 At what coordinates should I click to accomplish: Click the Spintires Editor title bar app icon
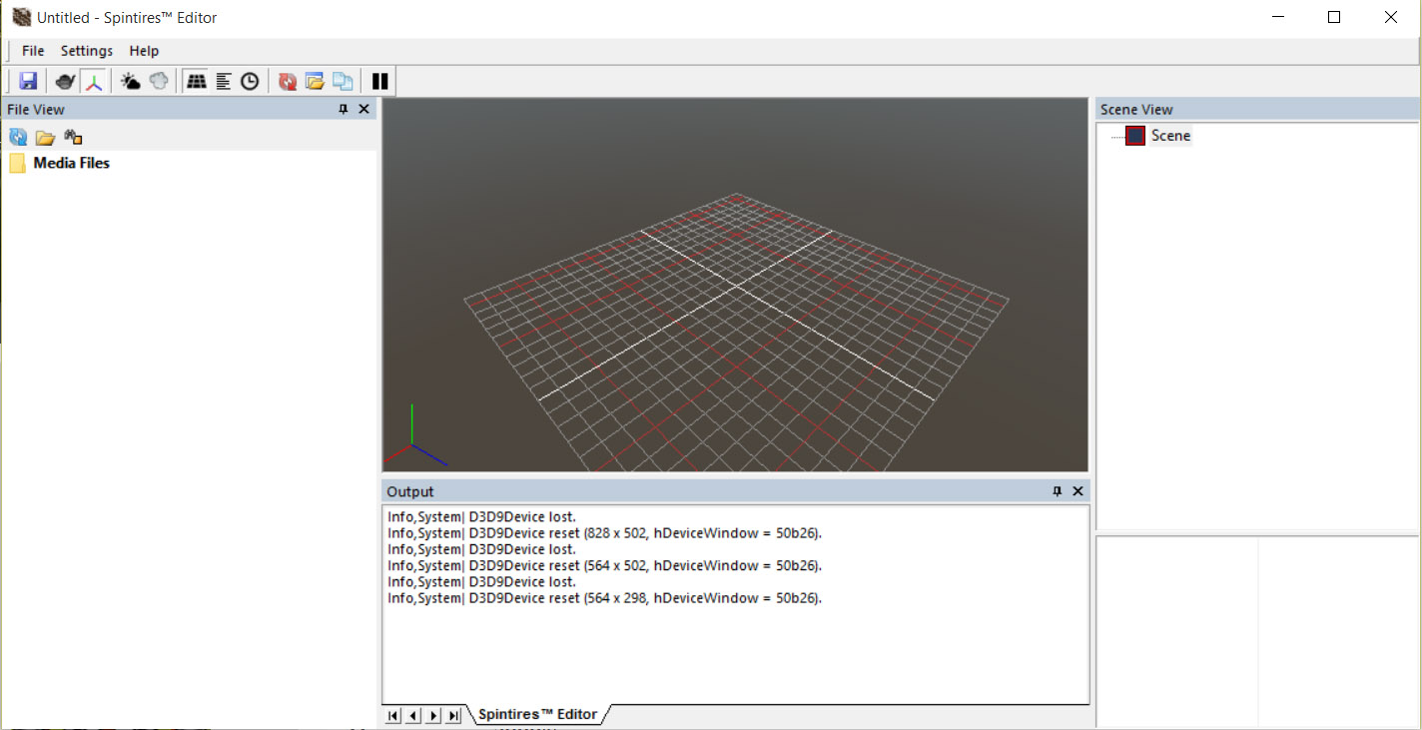pyautogui.click(x=21, y=17)
